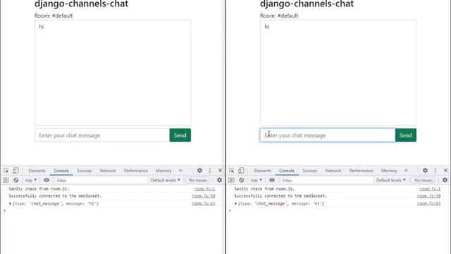Open Performance tab in right DevTools
Image resolution: width=451 pixels, height=254 pixels.
(x=362, y=171)
